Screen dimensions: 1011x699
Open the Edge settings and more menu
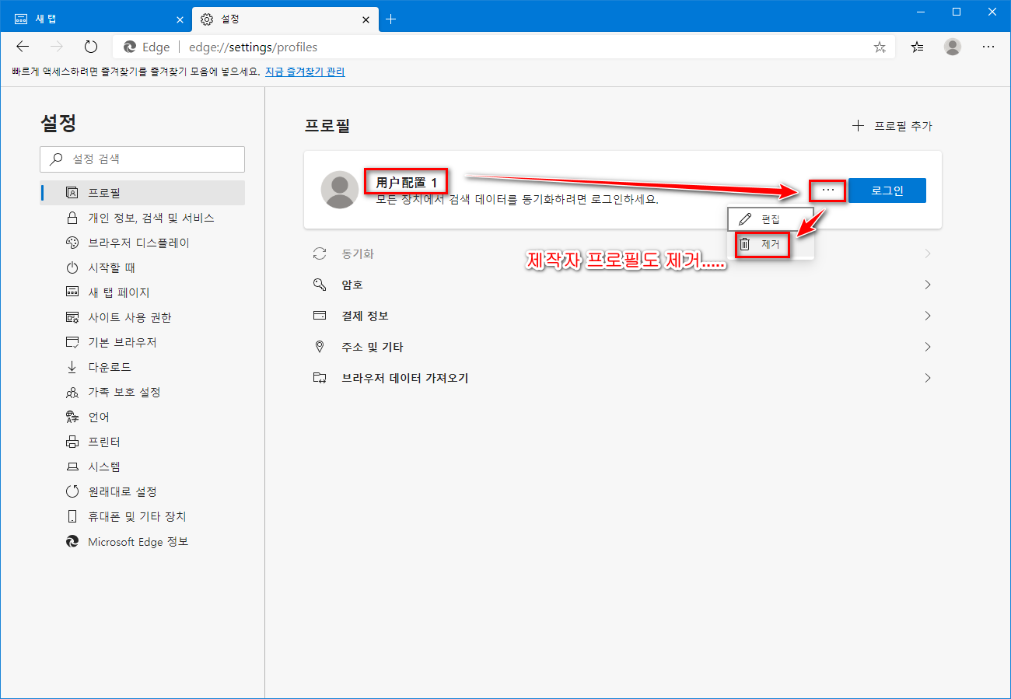(x=988, y=47)
